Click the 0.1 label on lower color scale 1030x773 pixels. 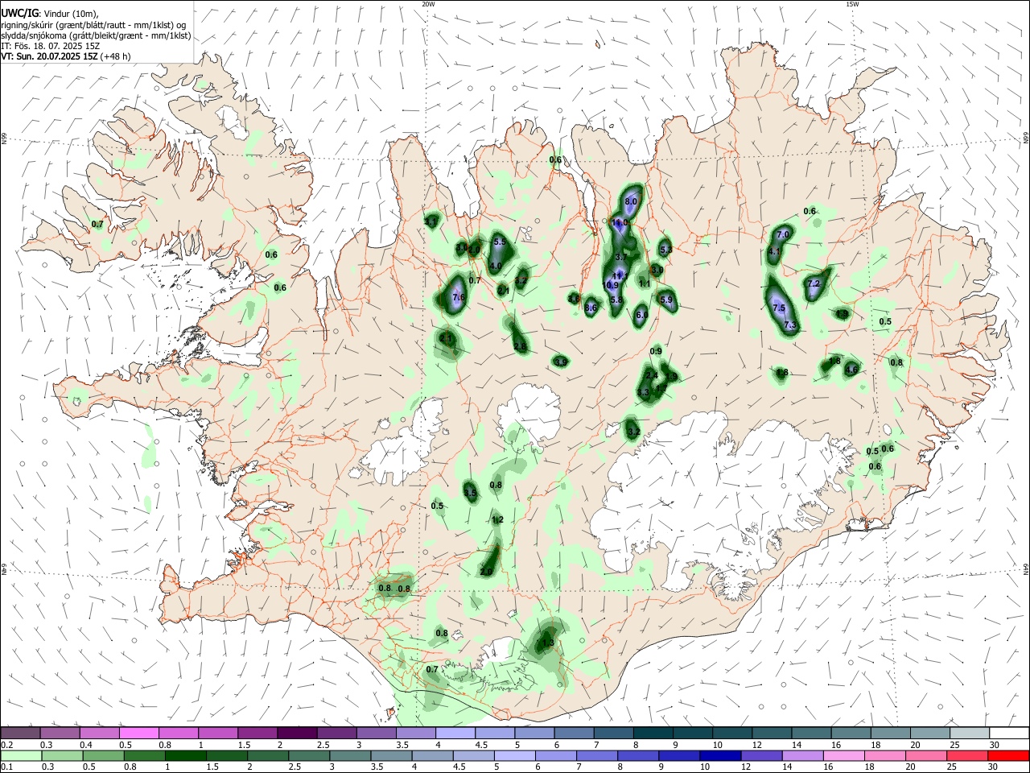pyautogui.click(x=6, y=767)
